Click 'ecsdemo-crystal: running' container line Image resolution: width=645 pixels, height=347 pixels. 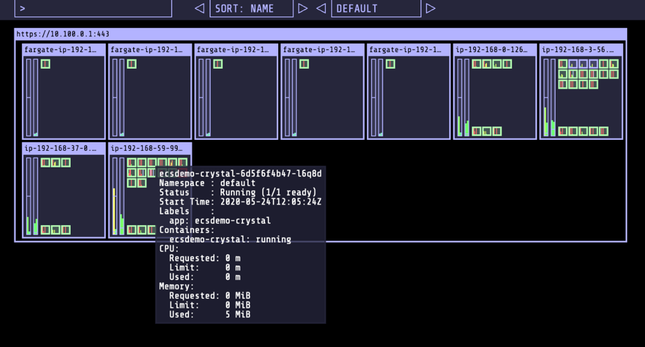(230, 239)
